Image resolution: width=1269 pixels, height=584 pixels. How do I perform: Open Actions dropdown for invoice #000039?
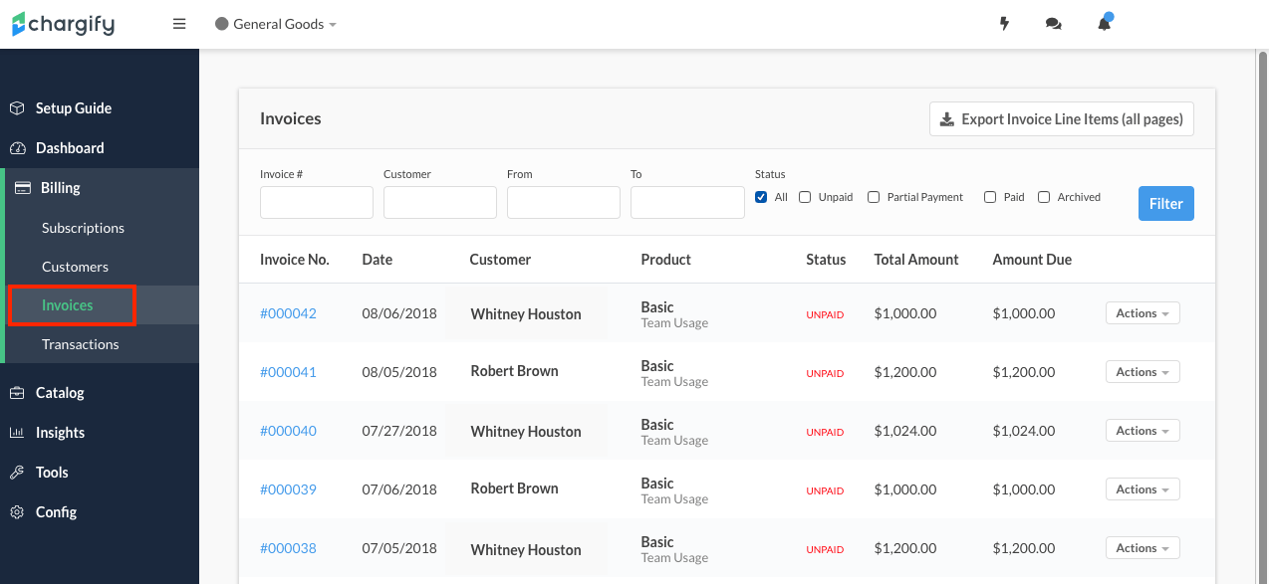1142,489
